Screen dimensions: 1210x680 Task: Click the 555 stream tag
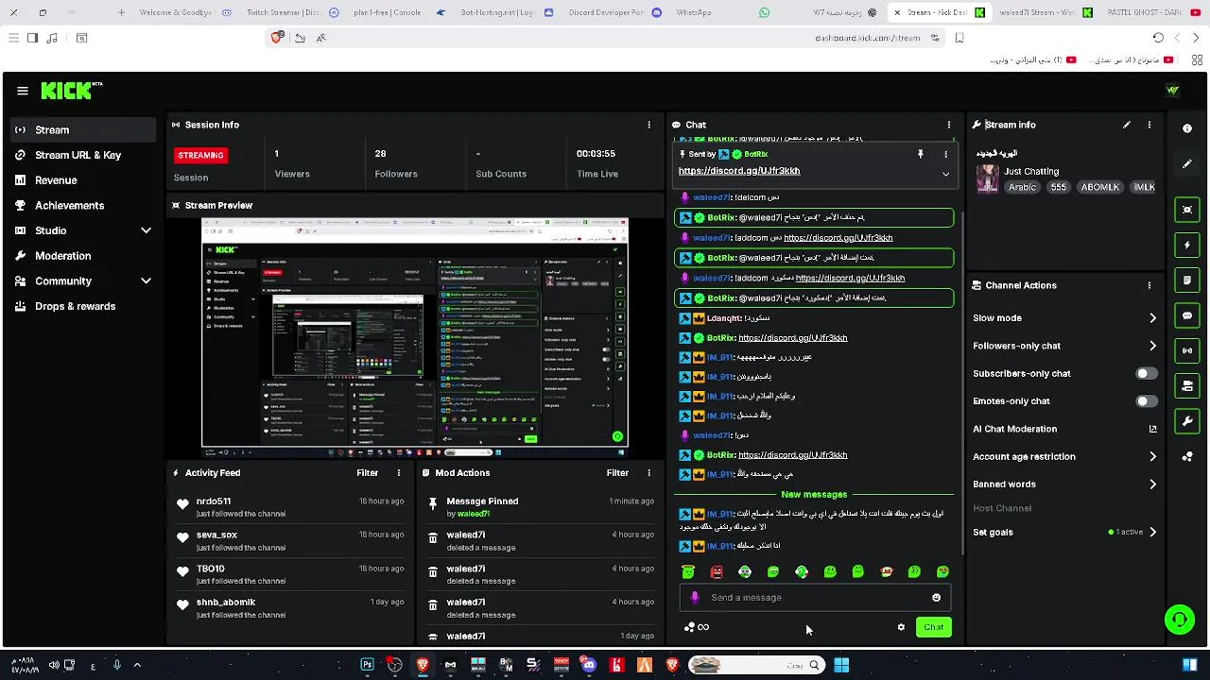[x=1058, y=187]
